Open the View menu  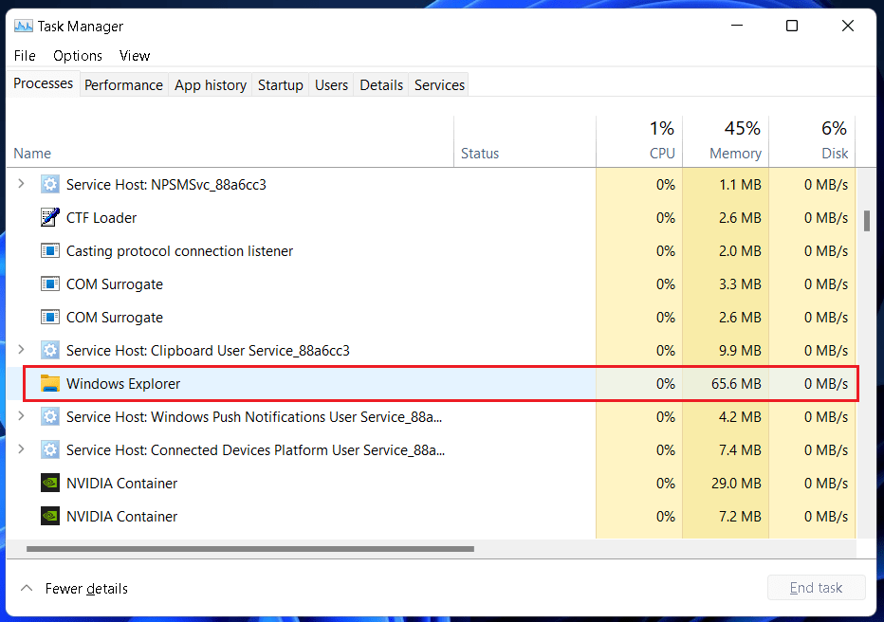[x=135, y=56]
